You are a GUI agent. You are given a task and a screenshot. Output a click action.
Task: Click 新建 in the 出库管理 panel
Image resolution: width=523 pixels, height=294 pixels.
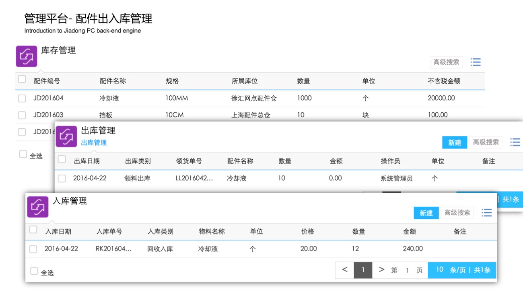(455, 142)
